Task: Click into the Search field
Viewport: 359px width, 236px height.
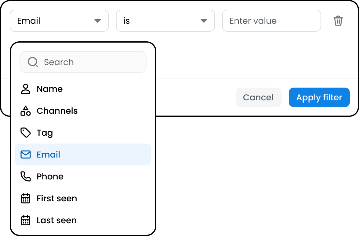Action: coord(83,62)
